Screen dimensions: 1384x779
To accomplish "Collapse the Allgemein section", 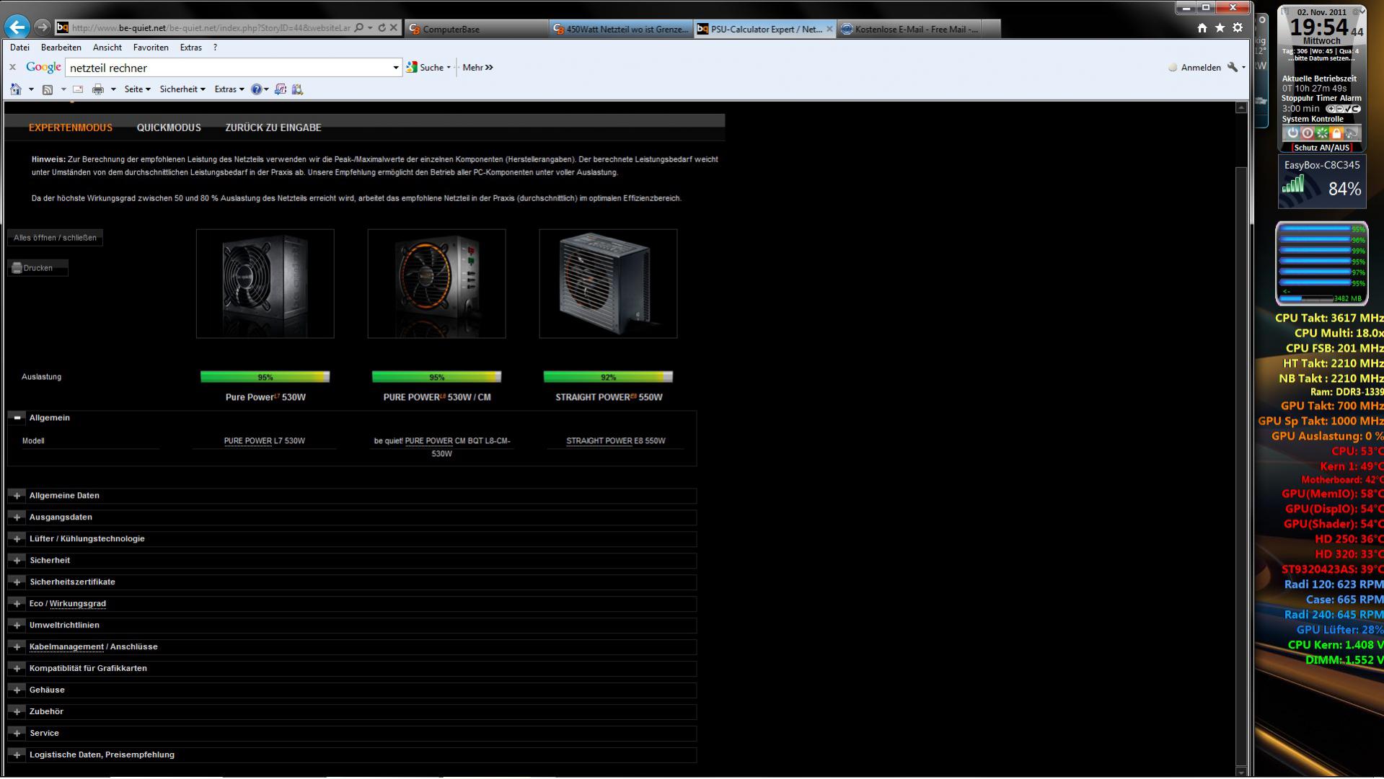I will pos(17,418).
